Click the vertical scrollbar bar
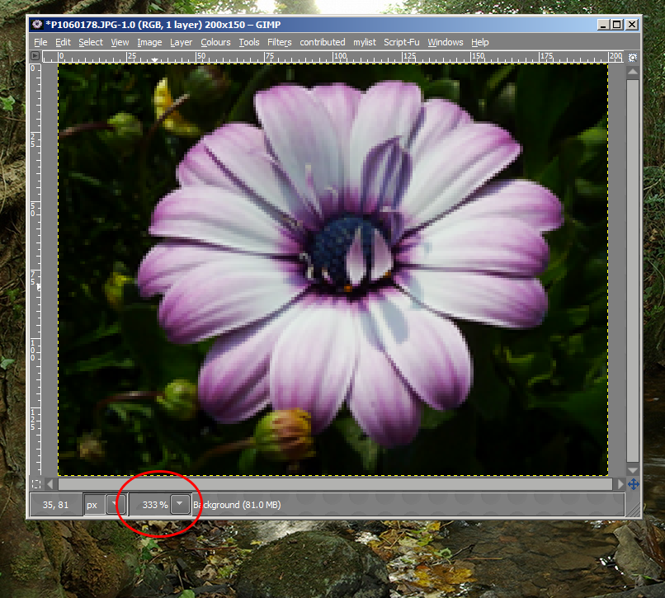Image resolution: width=665 pixels, height=598 pixels. [633, 271]
